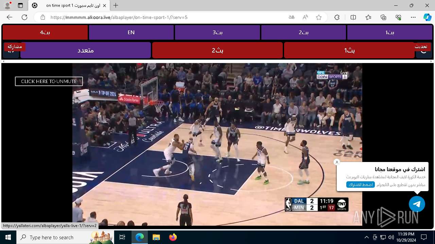Close the on time sport 1 tab
435x244 pixels.
[104, 5]
